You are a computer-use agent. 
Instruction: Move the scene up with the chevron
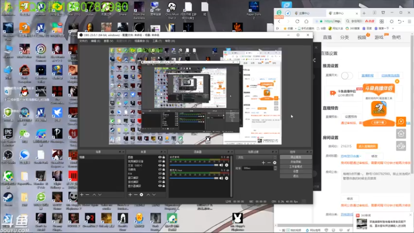click(x=94, y=195)
